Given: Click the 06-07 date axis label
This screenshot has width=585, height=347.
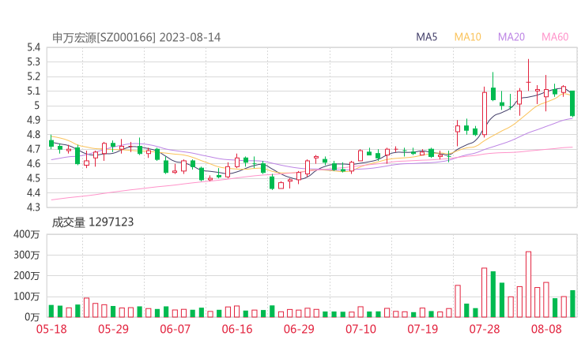Looking at the screenshot, I should tap(175, 329).
